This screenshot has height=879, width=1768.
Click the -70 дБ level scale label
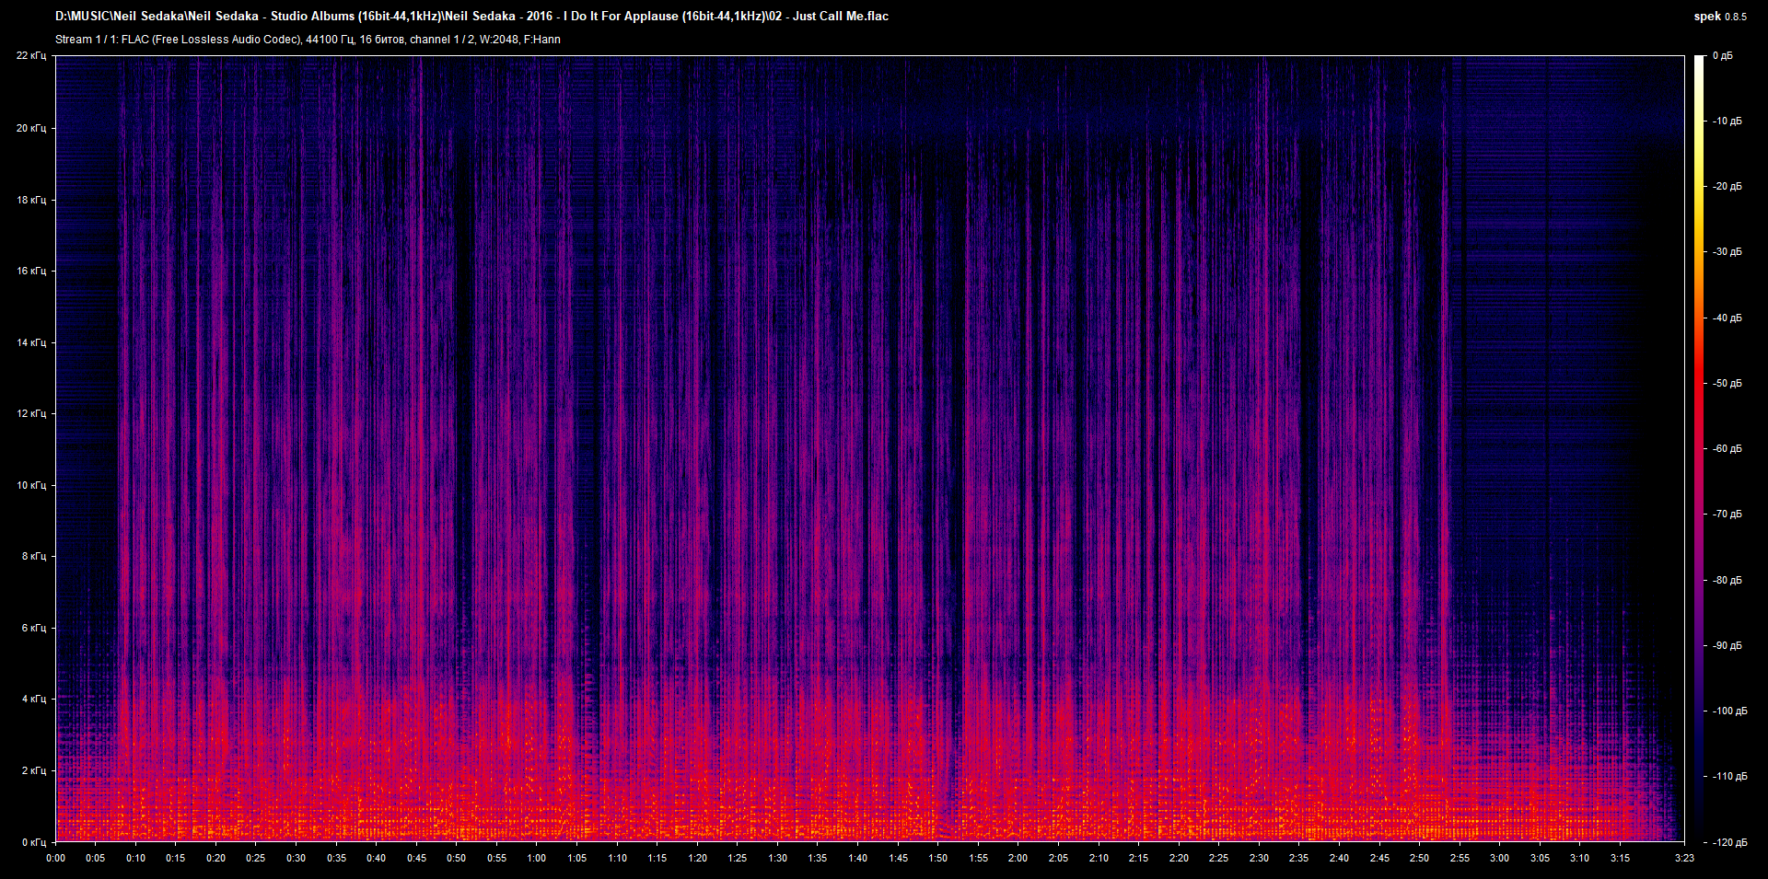click(x=1727, y=514)
